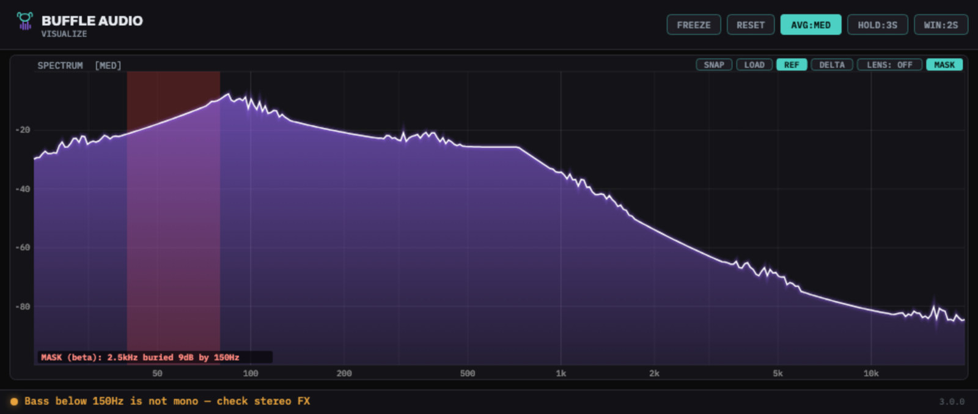Enable the DELTA difference view

(x=832, y=65)
